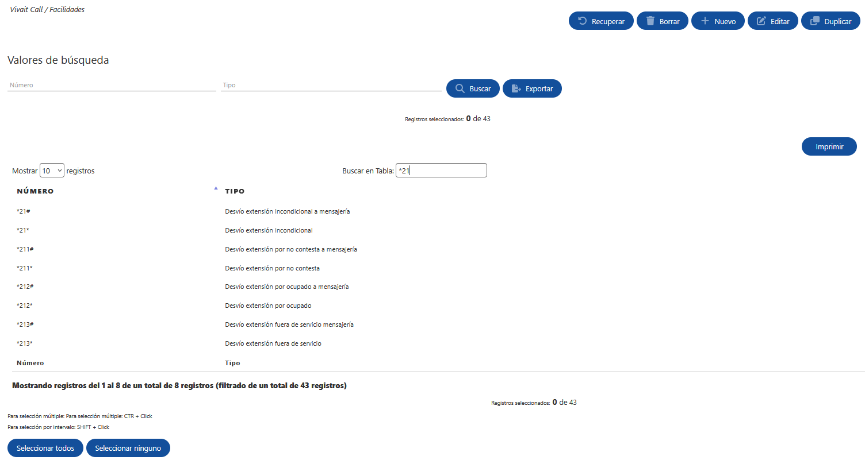Screen dimensions: 865x464
Task: Click the trash icon on Borrar
Action: click(x=650, y=21)
